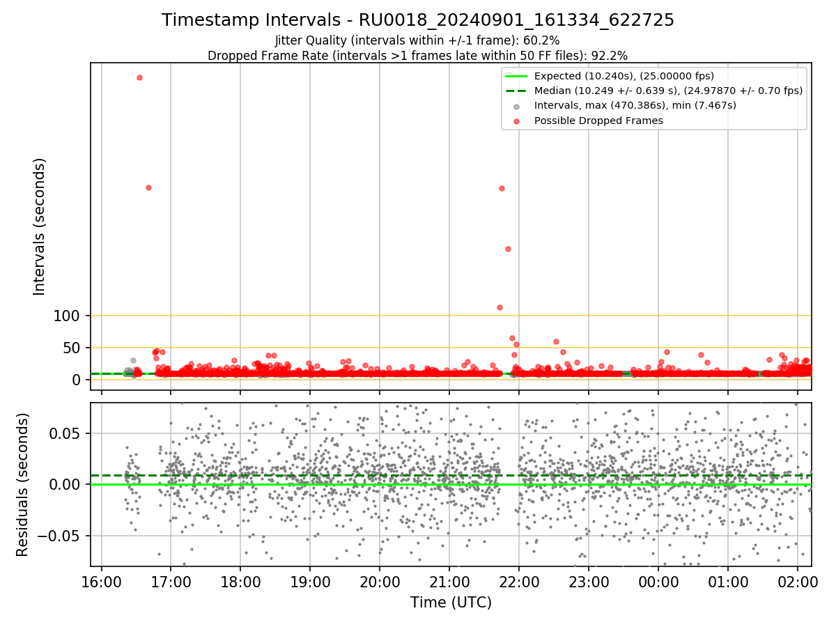Click legend entry starting 'Median (10.249'
Image resolution: width=836 pixels, height=627 pixels.
pos(669,91)
